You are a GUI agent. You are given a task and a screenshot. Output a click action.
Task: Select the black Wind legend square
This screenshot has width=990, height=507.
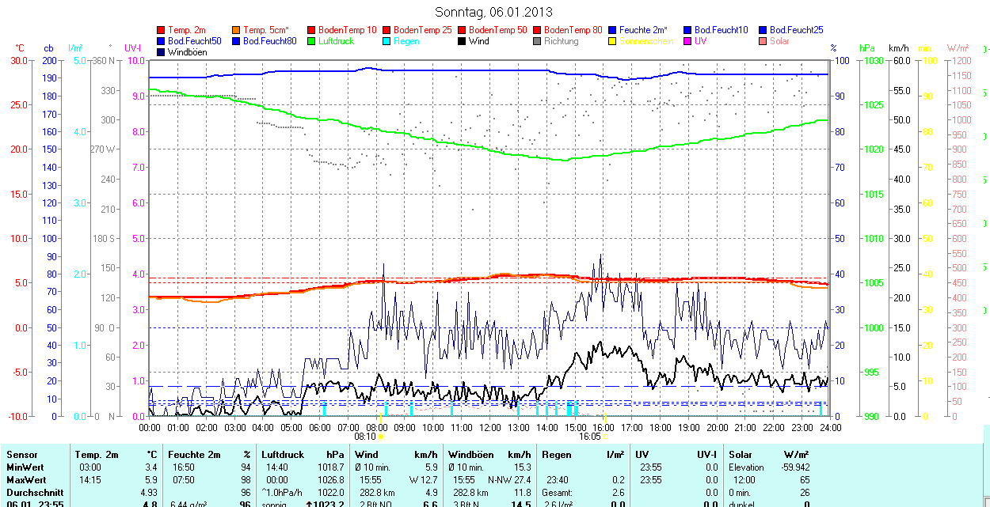pos(463,41)
